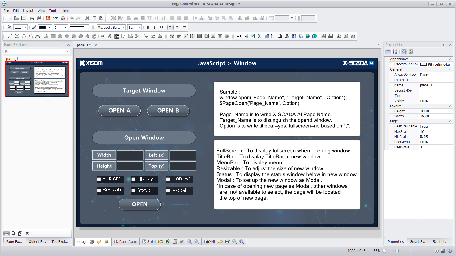456x256 pixels.
Task: Open the File menu
Action: [6, 11]
